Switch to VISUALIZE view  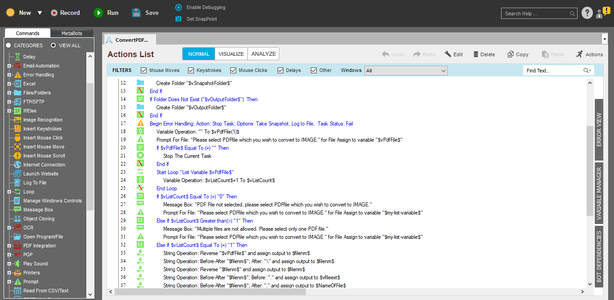point(231,54)
